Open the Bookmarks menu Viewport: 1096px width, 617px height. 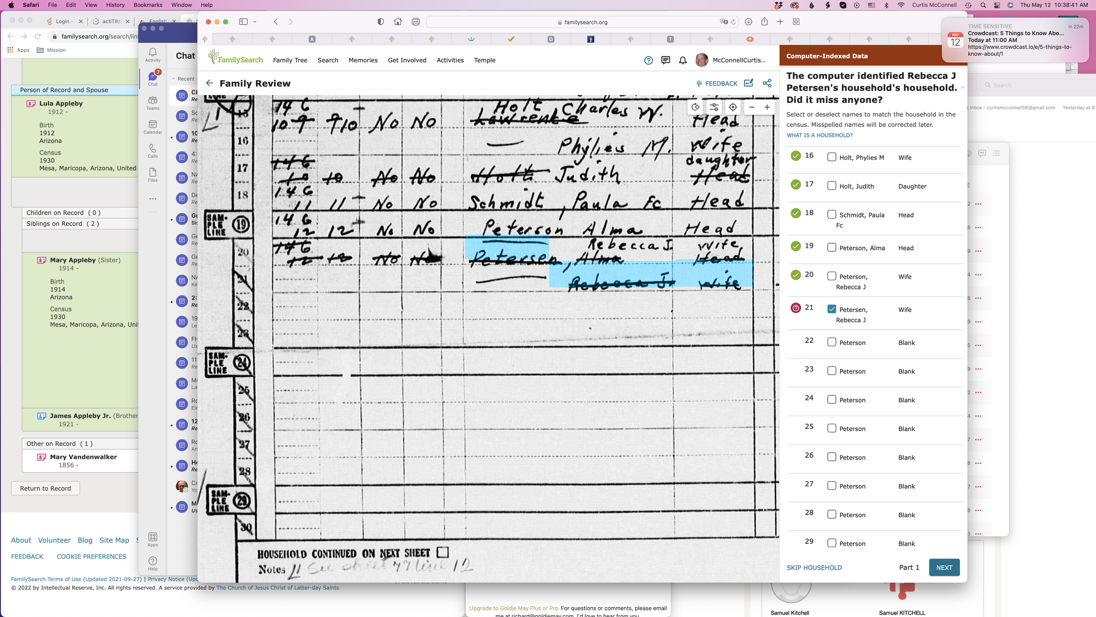pyautogui.click(x=148, y=5)
